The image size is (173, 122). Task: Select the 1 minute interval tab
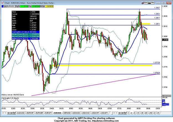[128, 113]
